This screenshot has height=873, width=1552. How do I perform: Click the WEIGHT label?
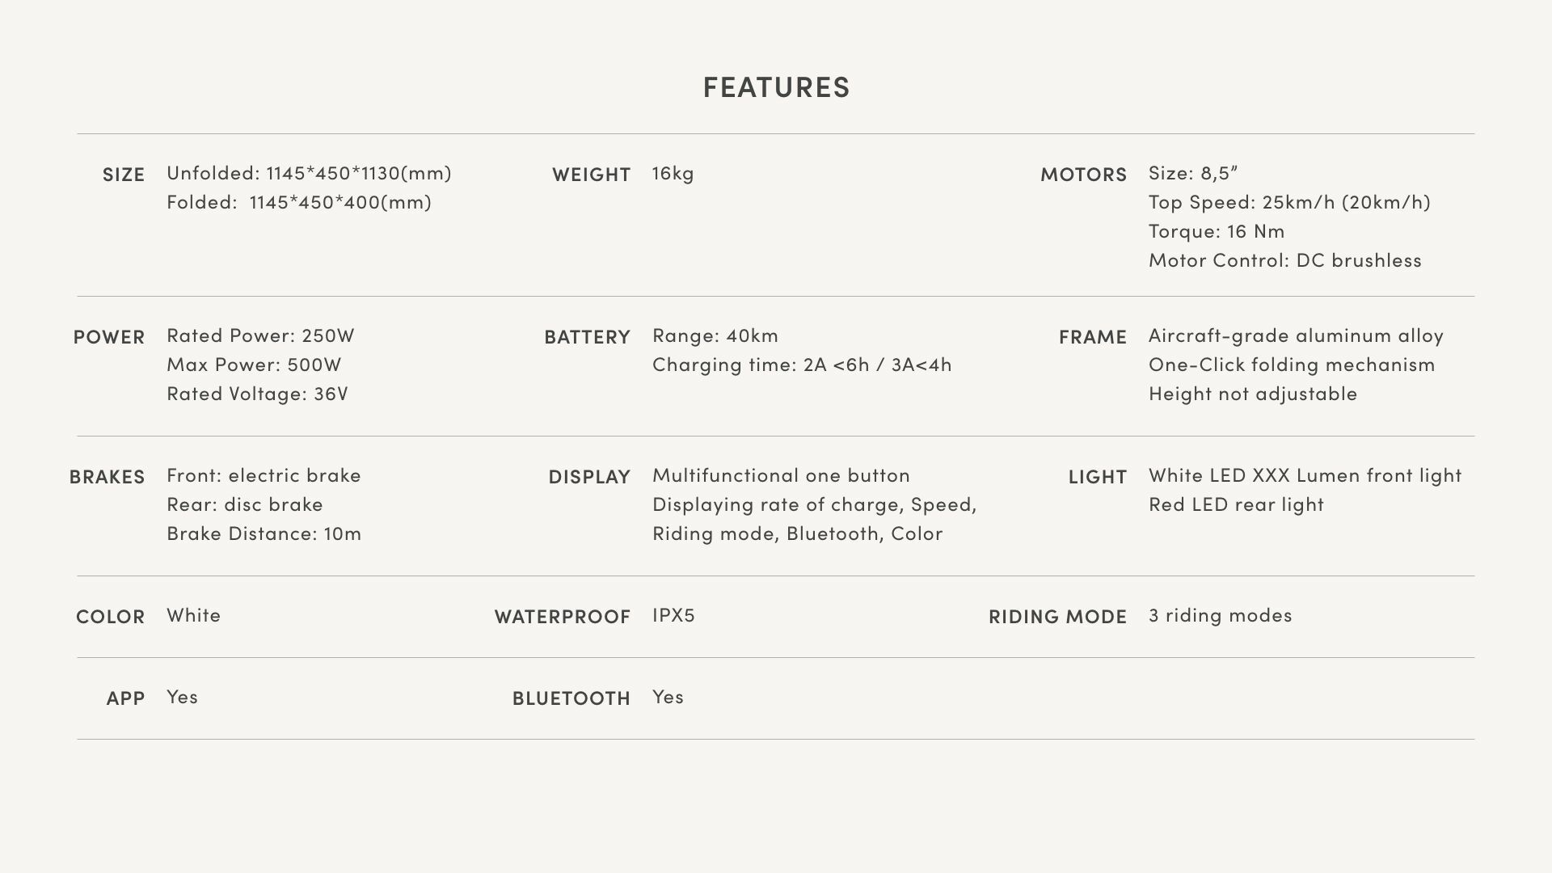coord(591,175)
